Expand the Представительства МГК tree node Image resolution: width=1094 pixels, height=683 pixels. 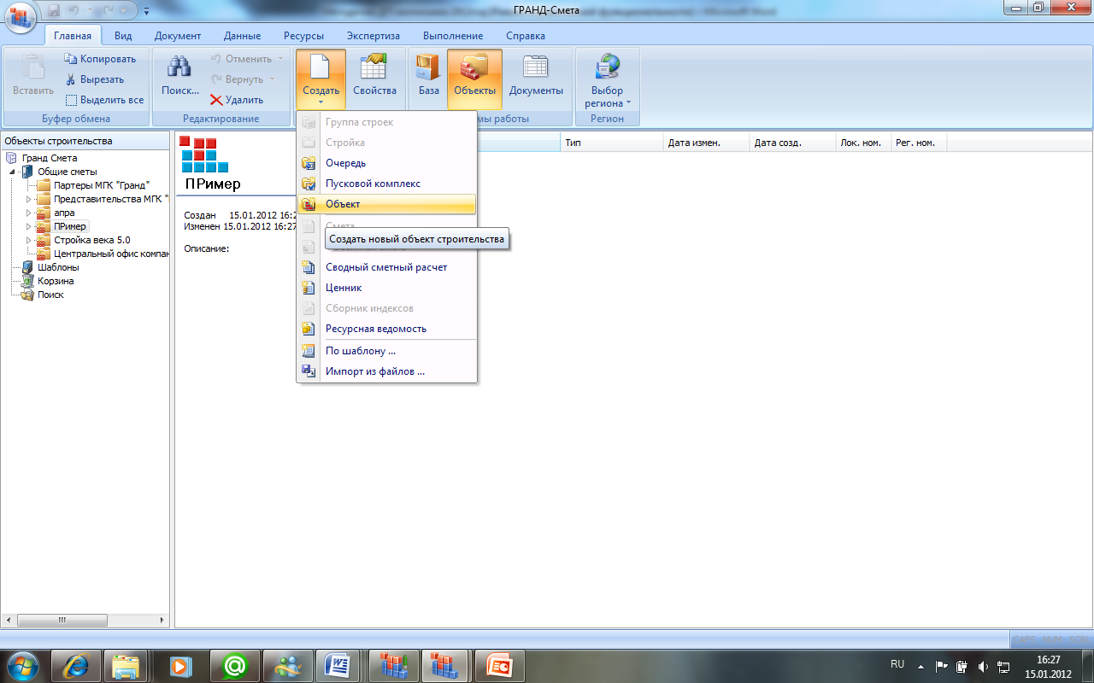[x=28, y=199]
